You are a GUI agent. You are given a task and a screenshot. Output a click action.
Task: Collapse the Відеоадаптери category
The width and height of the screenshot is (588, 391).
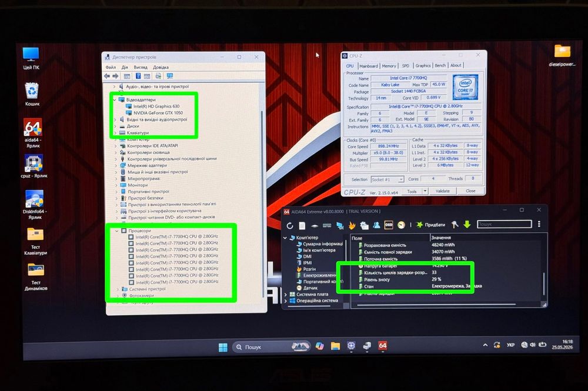[115, 100]
